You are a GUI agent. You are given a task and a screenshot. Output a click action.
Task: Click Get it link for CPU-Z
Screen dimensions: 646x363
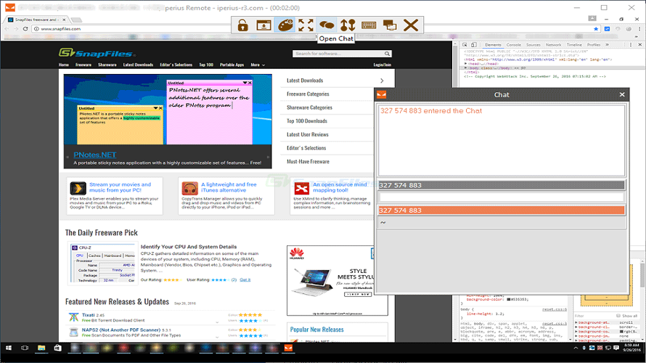pos(245,280)
